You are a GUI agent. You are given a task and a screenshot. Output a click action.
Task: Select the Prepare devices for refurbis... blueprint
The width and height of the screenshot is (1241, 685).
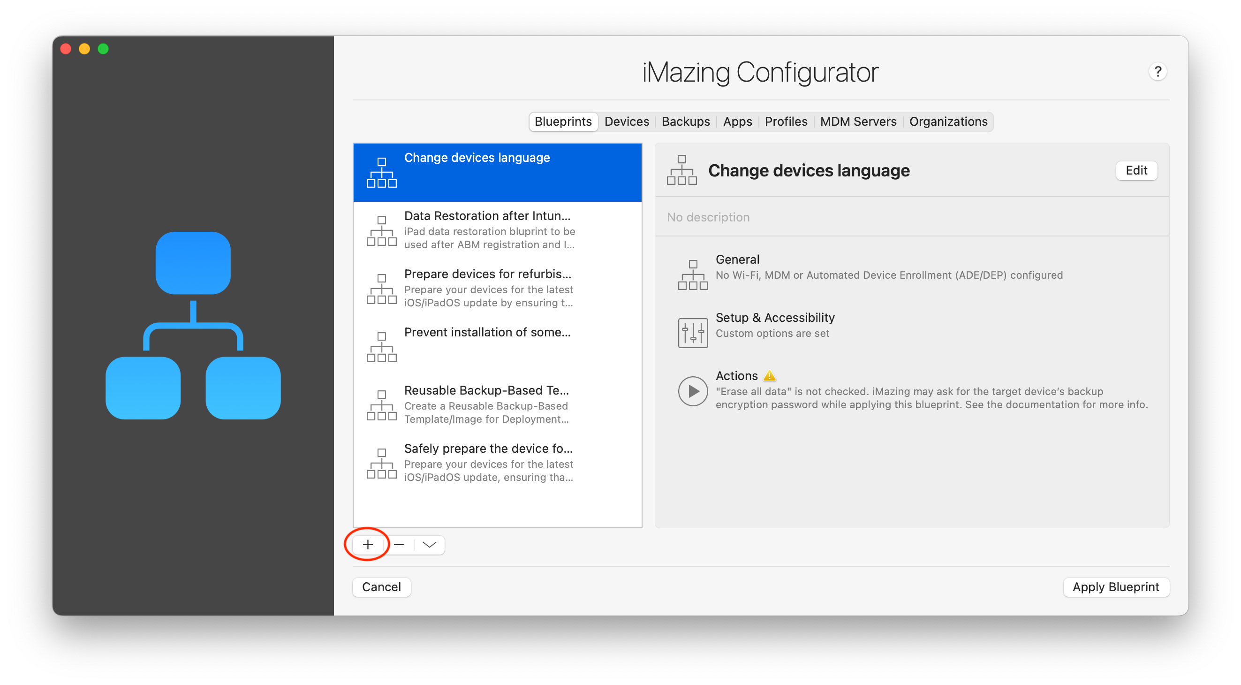(x=497, y=289)
